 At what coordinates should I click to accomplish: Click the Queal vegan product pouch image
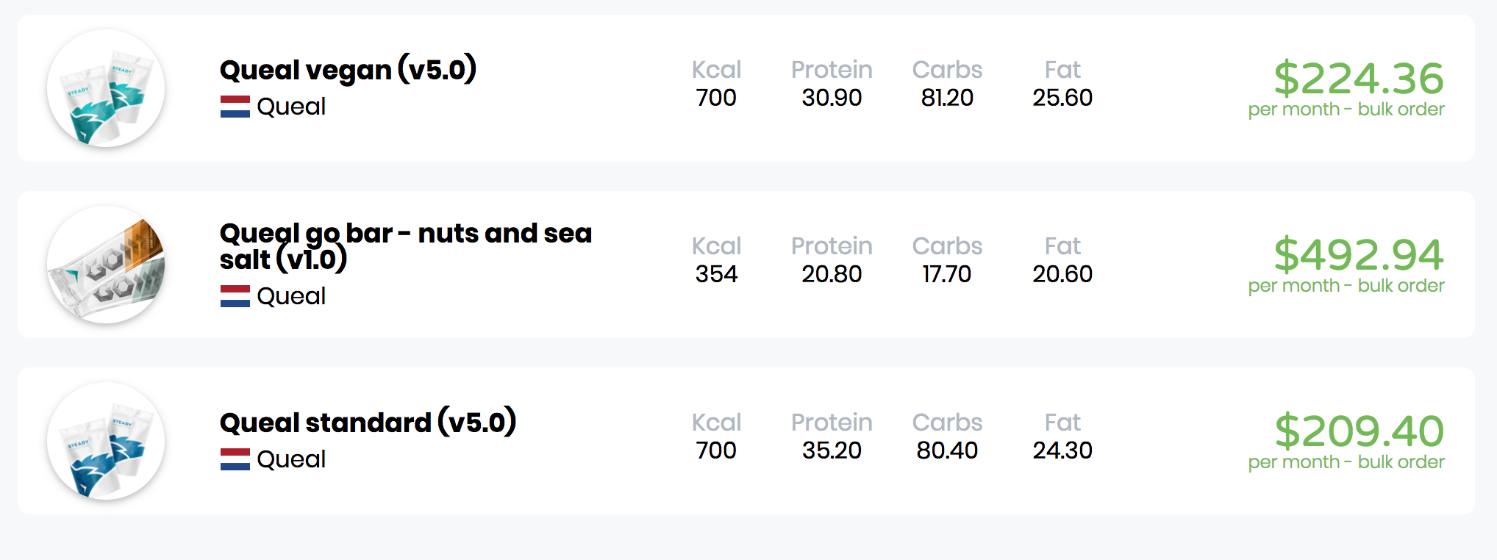point(106,88)
